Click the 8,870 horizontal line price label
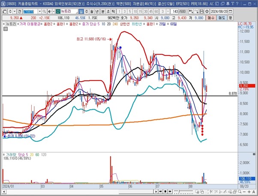Viewport: 258px width, 196px height. (233, 94)
